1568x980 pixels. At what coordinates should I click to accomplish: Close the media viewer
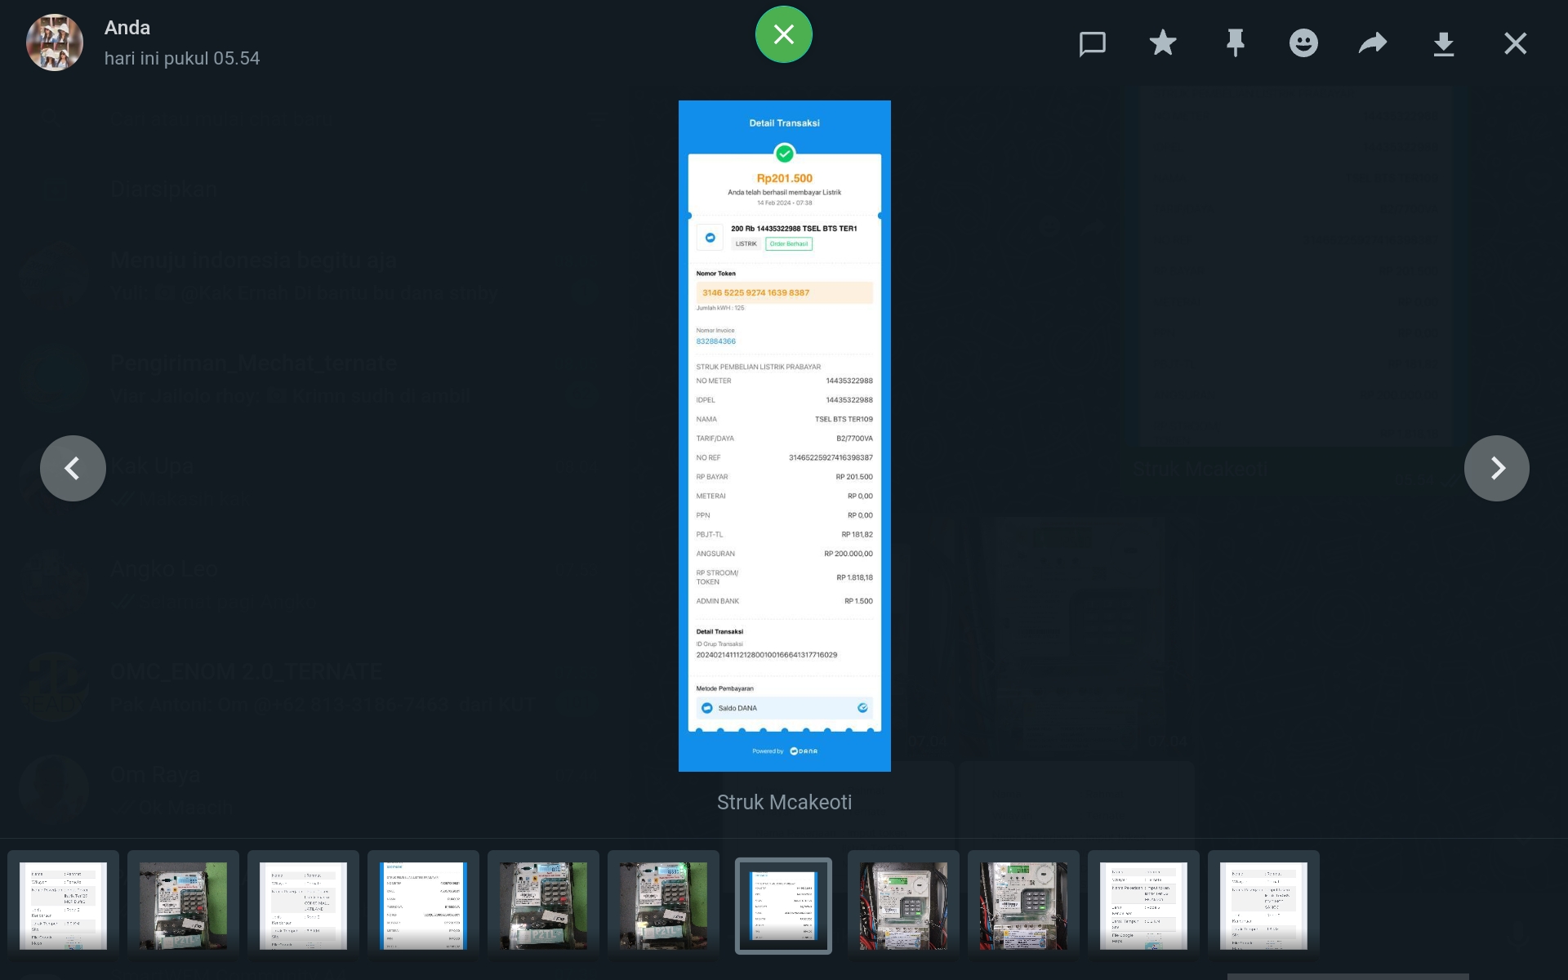pyautogui.click(x=1516, y=43)
